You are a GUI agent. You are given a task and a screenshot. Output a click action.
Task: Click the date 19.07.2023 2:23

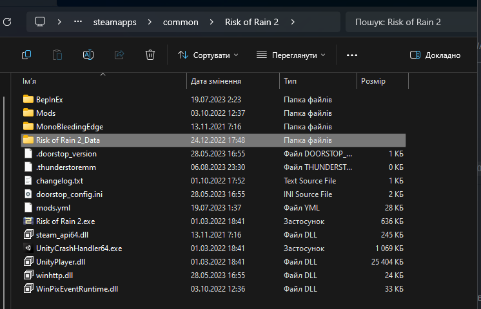pyautogui.click(x=215, y=100)
